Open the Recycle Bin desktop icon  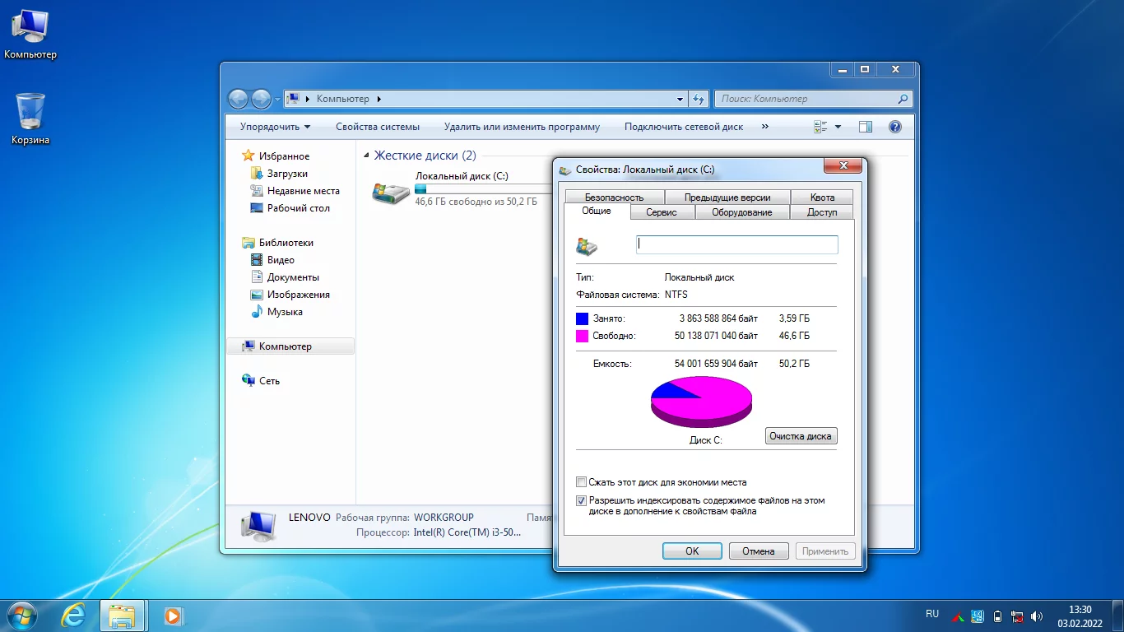30,112
